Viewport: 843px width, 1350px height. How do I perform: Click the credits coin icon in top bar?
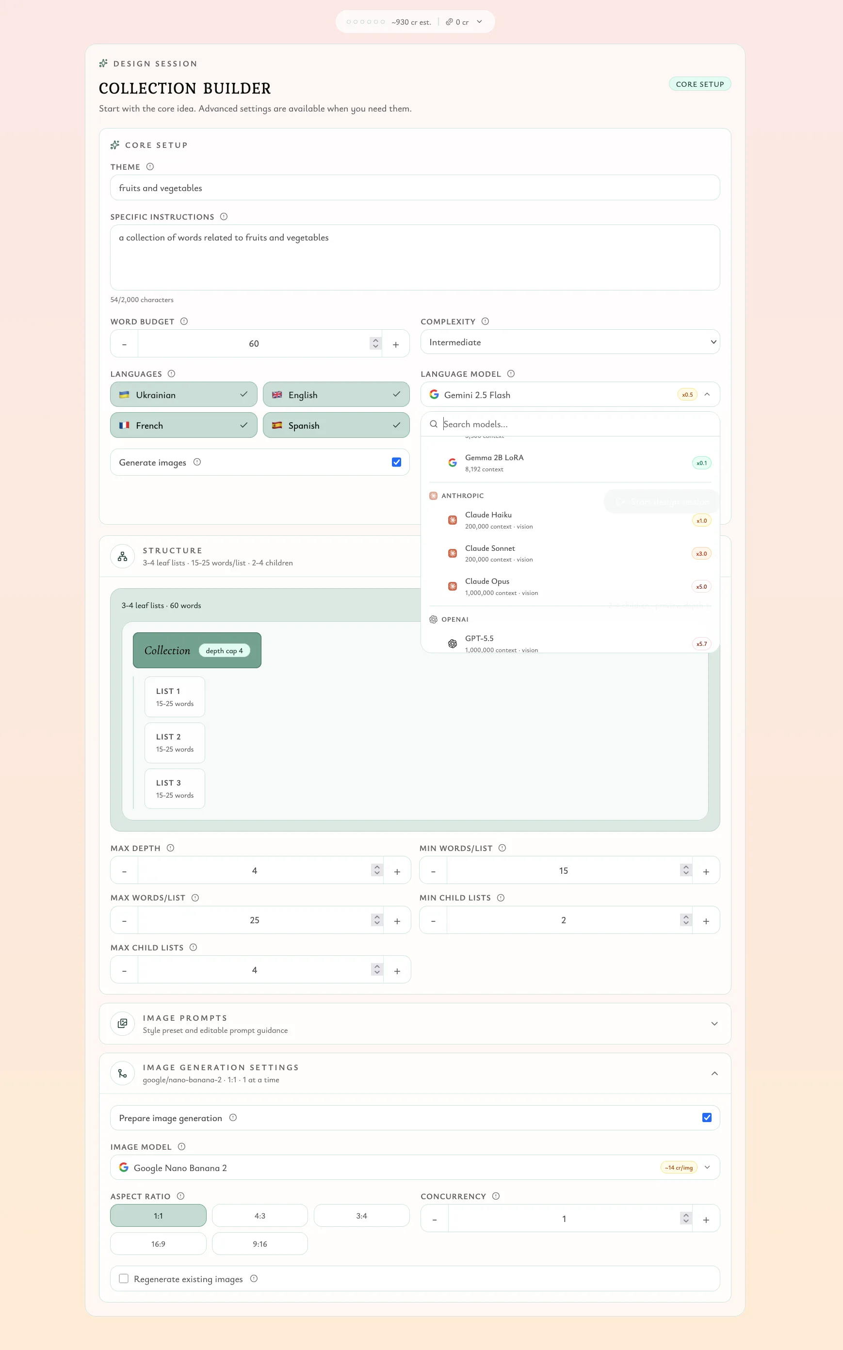tap(449, 22)
